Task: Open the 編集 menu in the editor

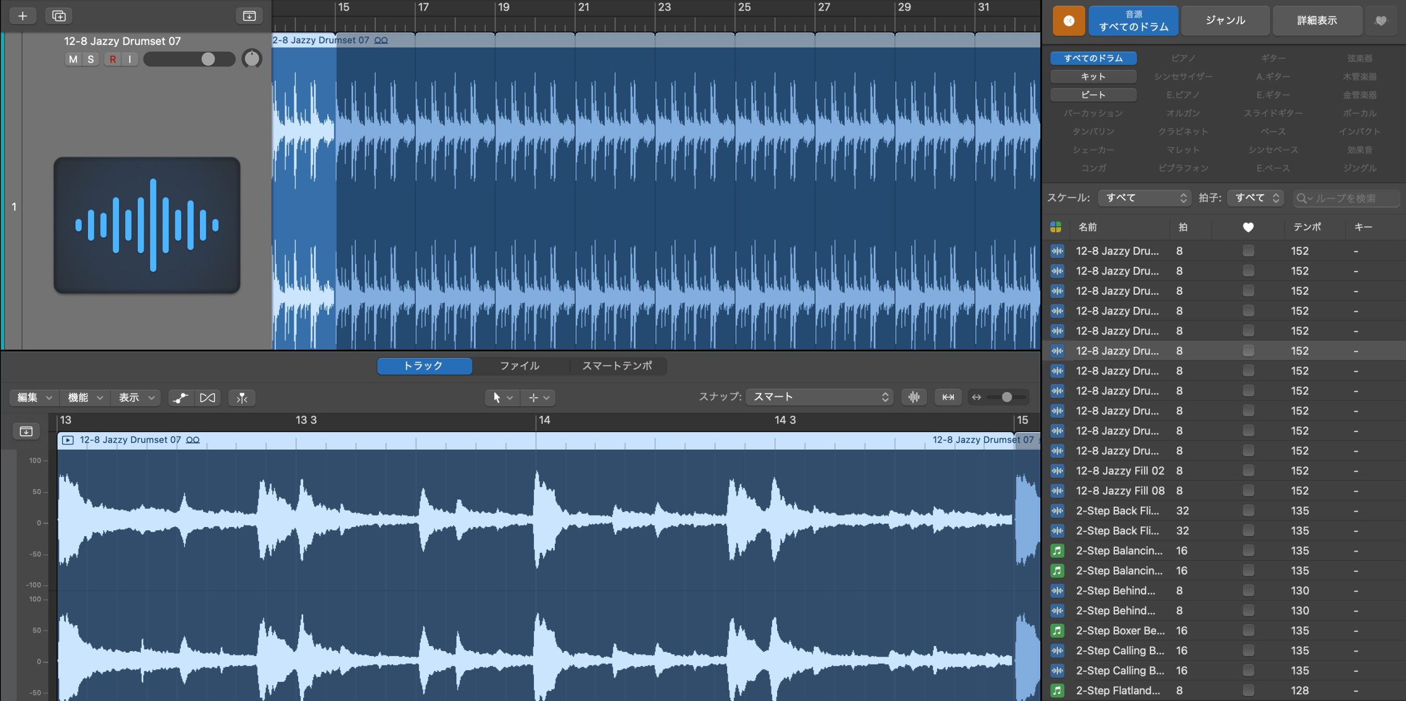Action: (34, 397)
